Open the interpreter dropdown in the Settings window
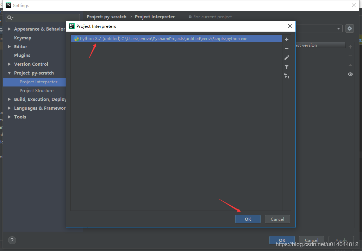Image resolution: width=362 pixels, height=251 pixels. [x=338, y=28]
